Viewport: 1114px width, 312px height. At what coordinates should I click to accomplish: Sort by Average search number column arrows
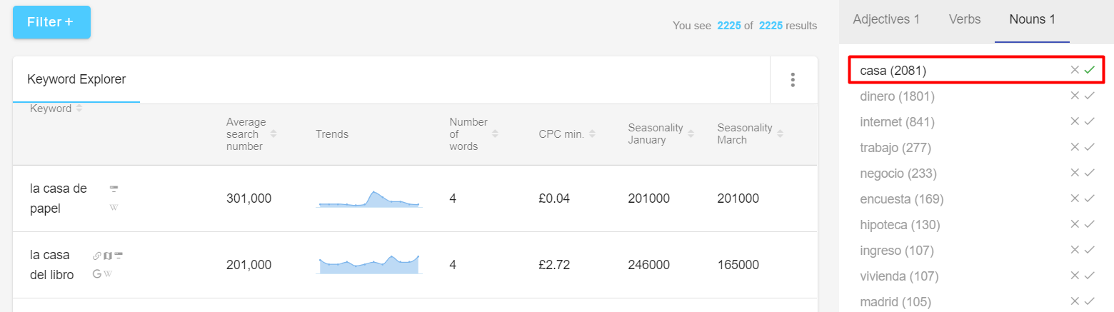tap(274, 134)
